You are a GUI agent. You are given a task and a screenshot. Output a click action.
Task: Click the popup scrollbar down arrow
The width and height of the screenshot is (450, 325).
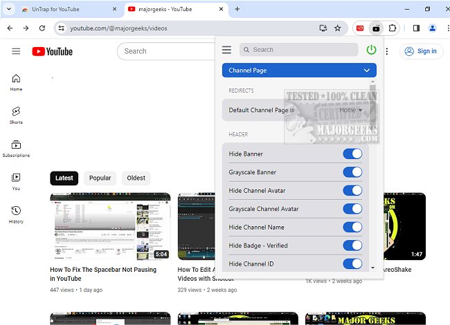tap(372, 268)
